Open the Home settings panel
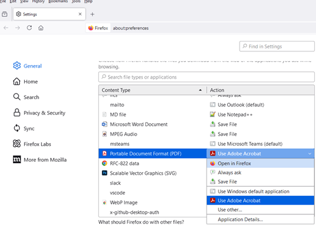The height and width of the screenshot is (228, 316). coord(25,82)
